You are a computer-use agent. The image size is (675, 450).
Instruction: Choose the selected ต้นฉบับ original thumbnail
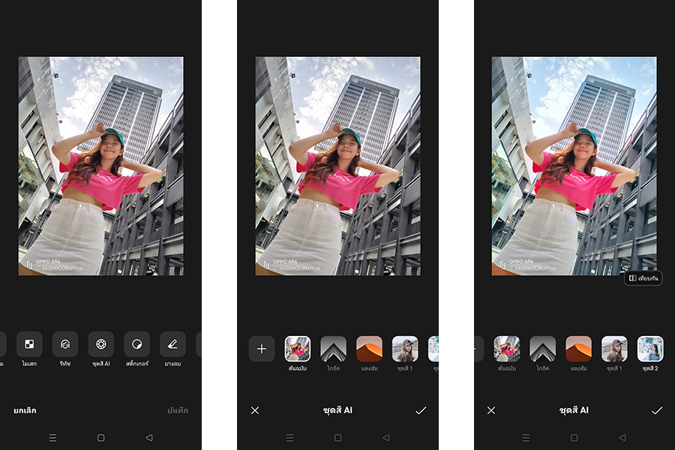pyautogui.click(x=298, y=349)
